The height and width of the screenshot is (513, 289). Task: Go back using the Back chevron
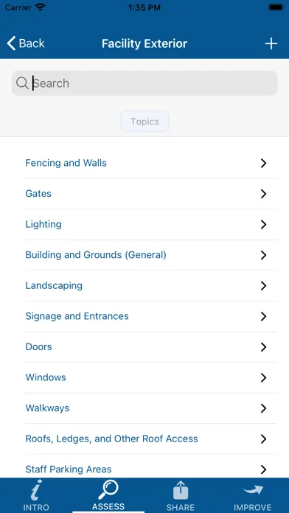coord(11,43)
